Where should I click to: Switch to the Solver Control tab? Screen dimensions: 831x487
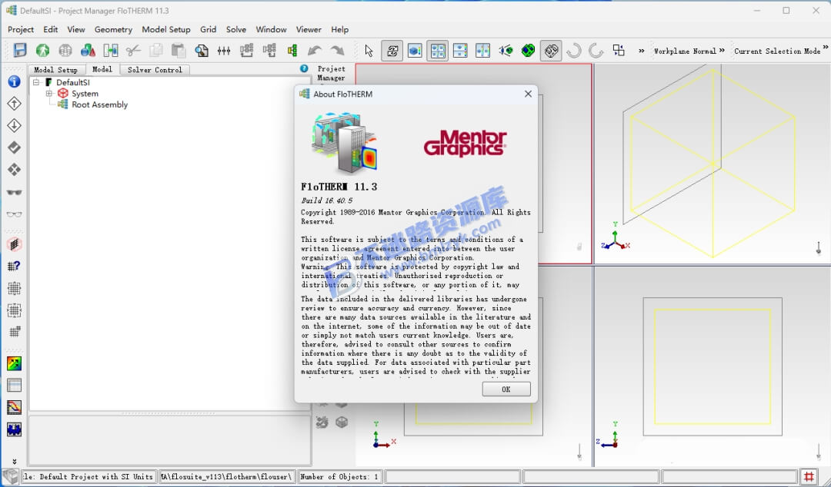(155, 70)
